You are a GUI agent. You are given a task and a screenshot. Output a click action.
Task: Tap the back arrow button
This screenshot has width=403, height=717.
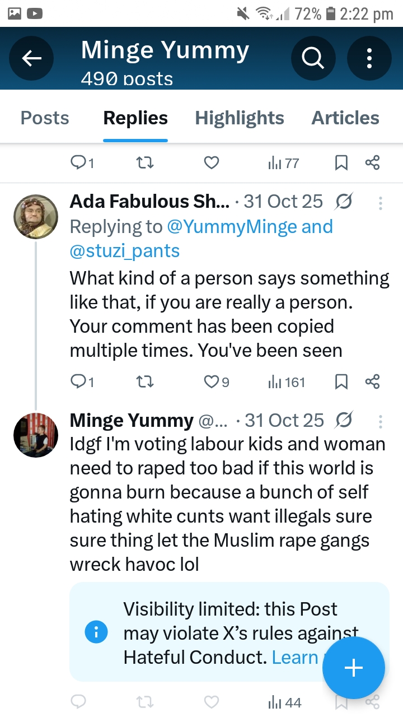pyautogui.click(x=32, y=58)
